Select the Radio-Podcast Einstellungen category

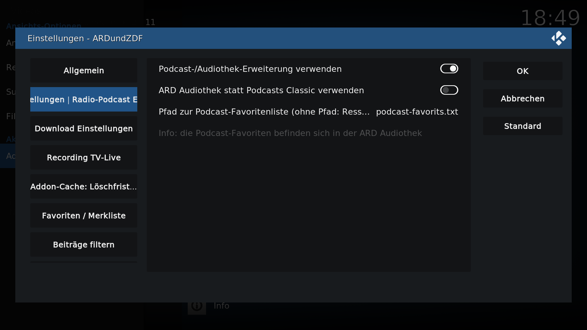tap(84, 100)
